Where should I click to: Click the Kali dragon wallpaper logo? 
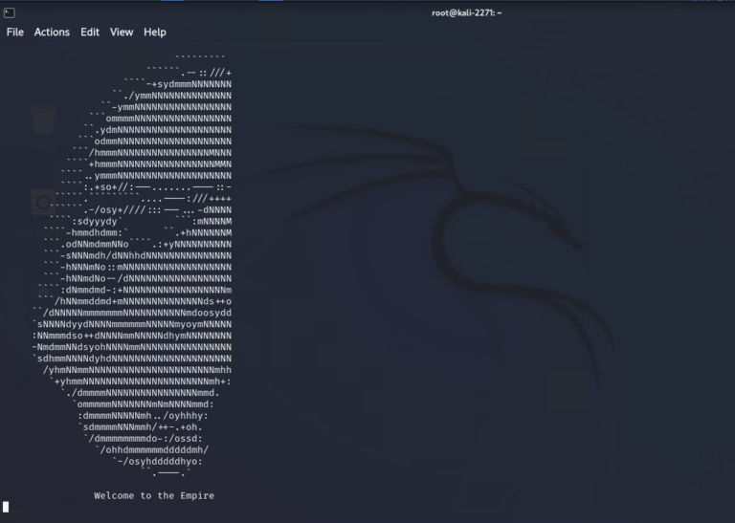coord(440,252)
